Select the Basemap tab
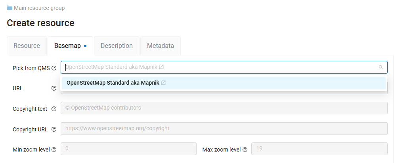 (67, 45)
